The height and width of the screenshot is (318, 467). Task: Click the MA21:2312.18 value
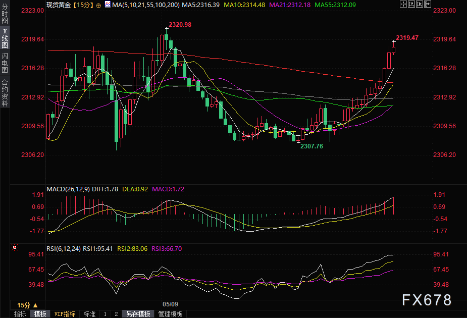tap(290, 5)
